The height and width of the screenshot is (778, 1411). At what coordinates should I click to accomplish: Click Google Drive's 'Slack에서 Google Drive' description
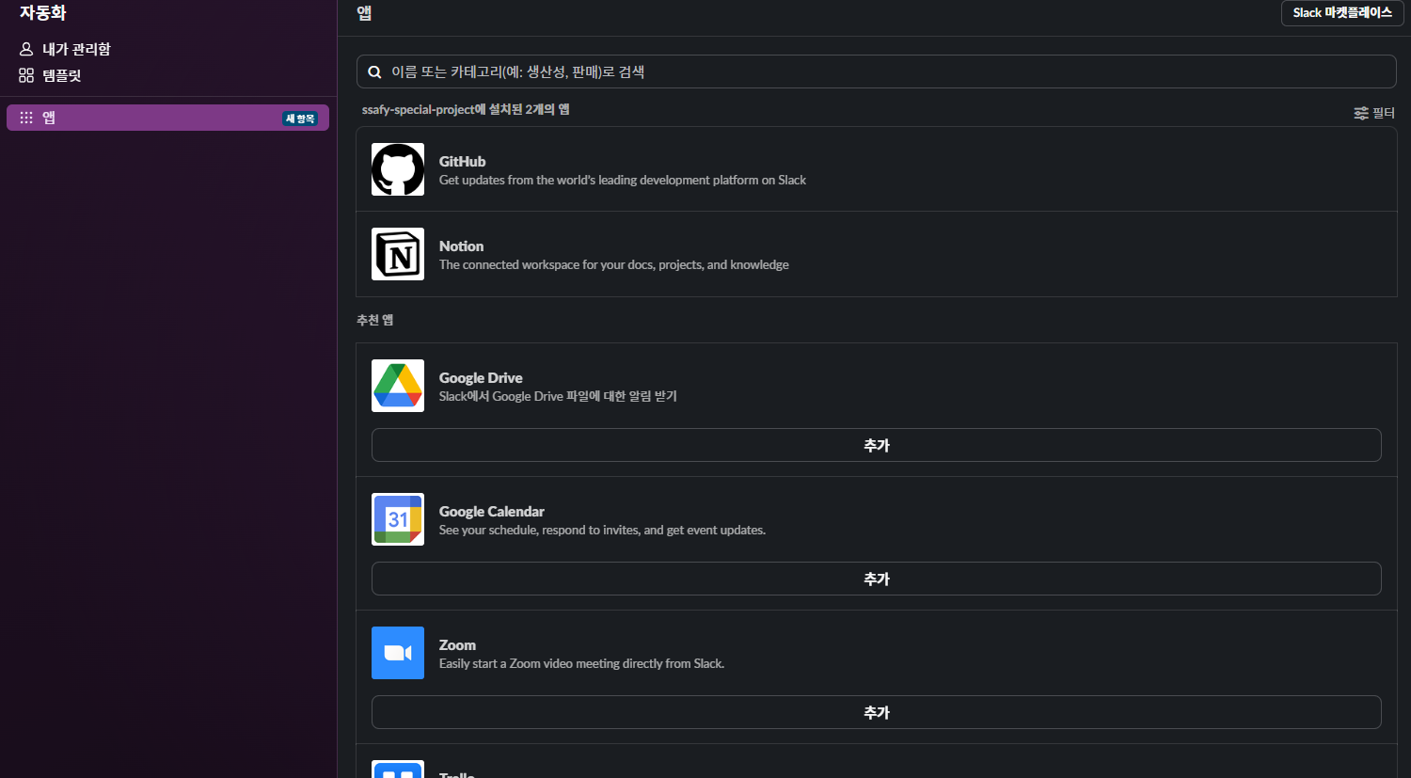click(558, 397)
